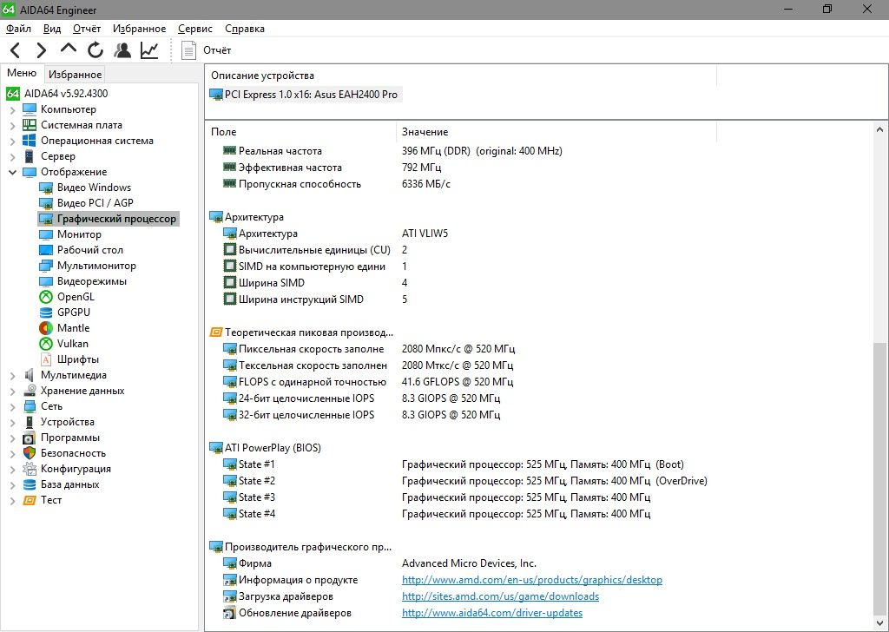Click the Рабочий стол icon
Screen dimensions: 889x632
click(46, 250)
